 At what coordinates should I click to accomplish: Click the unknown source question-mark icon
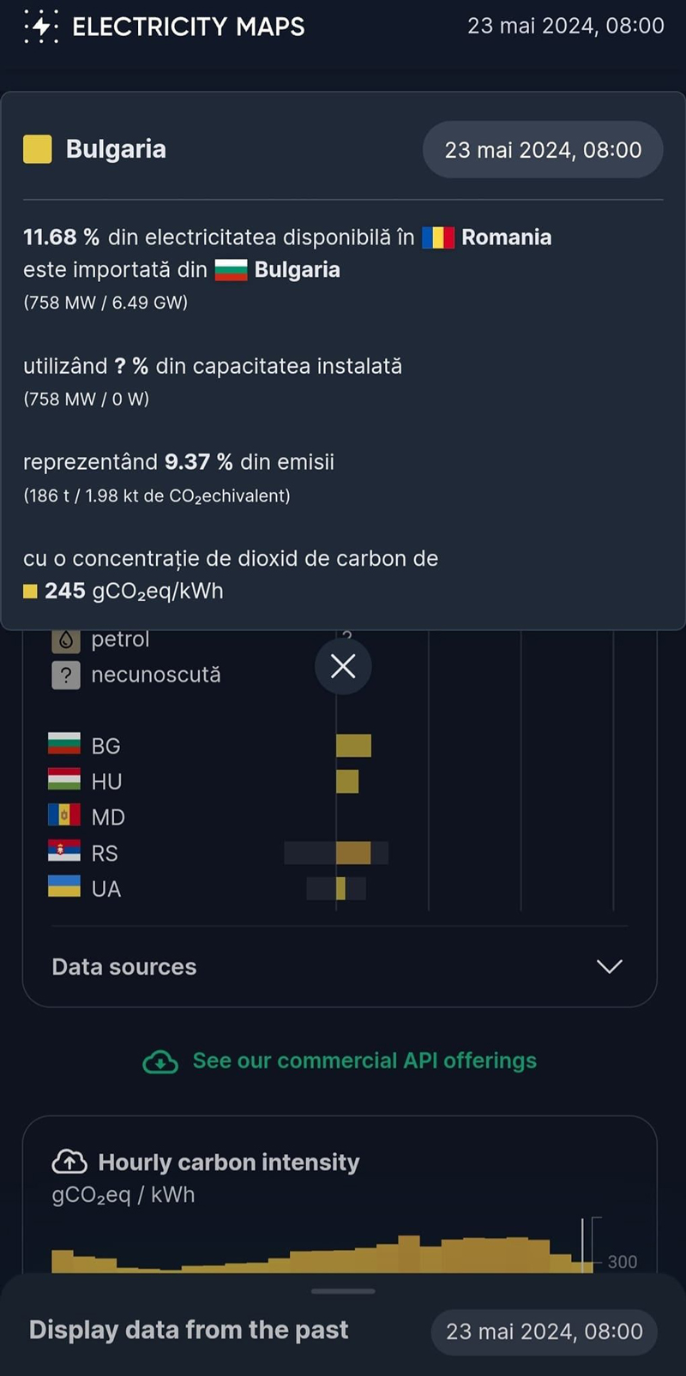pos(66,676)
